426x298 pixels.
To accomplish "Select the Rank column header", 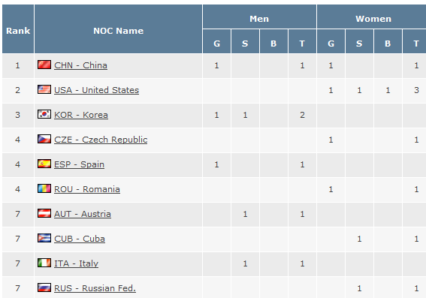I will coord(18,29).
